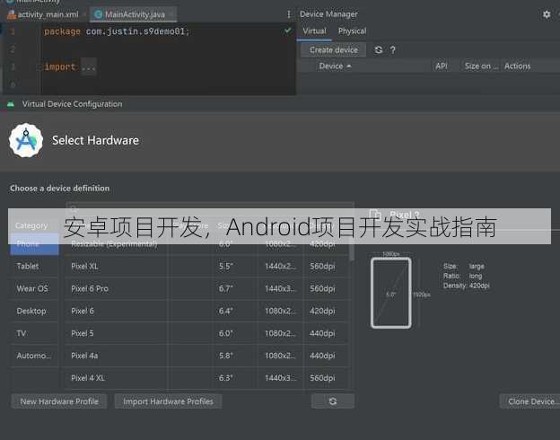Select the Pixel 4 XL device row
560x440 pixels.
coord(206,378)
